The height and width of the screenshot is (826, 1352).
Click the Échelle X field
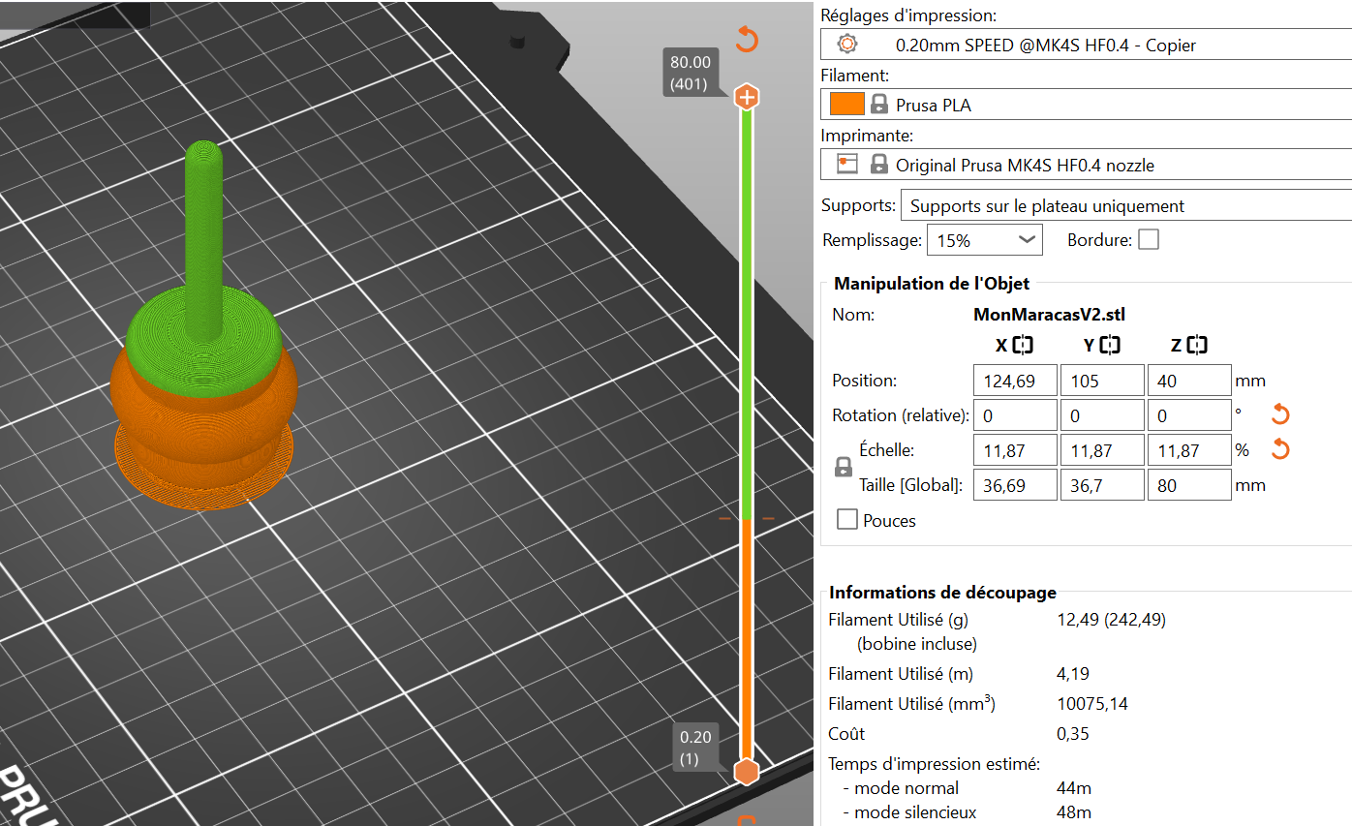1015,450
